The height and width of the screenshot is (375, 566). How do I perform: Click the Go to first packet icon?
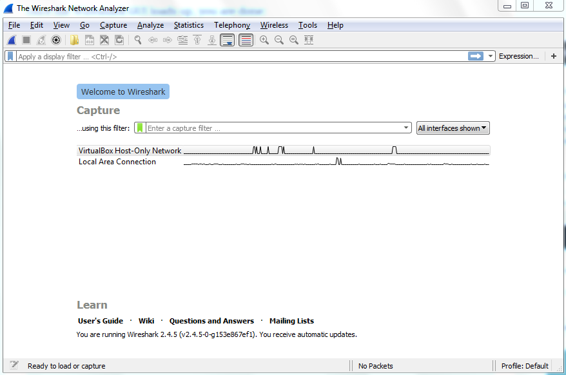coord(197,40)
